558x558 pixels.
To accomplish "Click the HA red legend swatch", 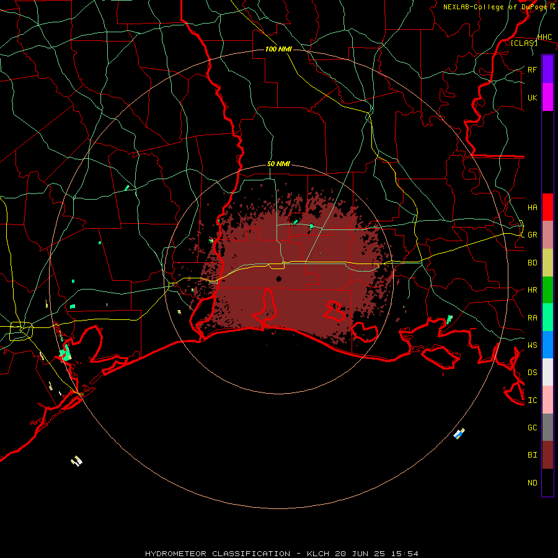I will pos(547,207).
